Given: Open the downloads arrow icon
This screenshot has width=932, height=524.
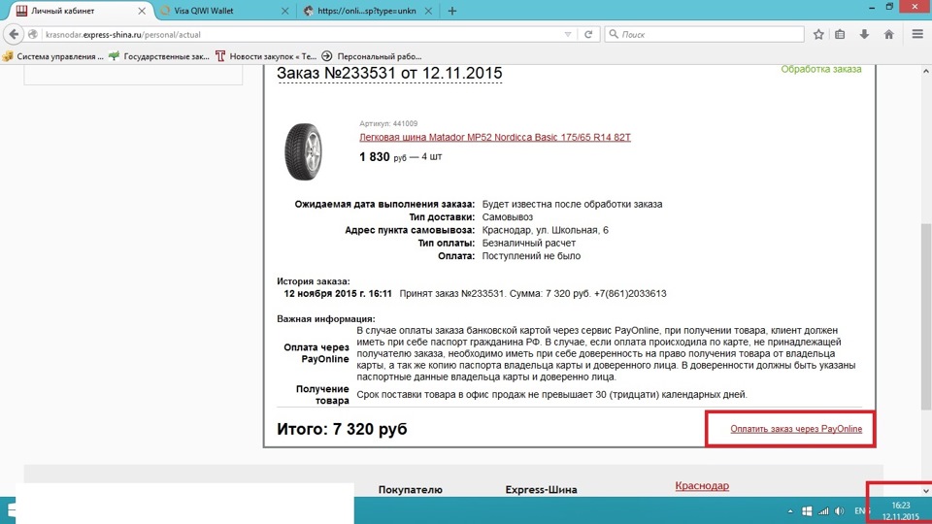Looking at the screenshot, I should click(864, 35).
